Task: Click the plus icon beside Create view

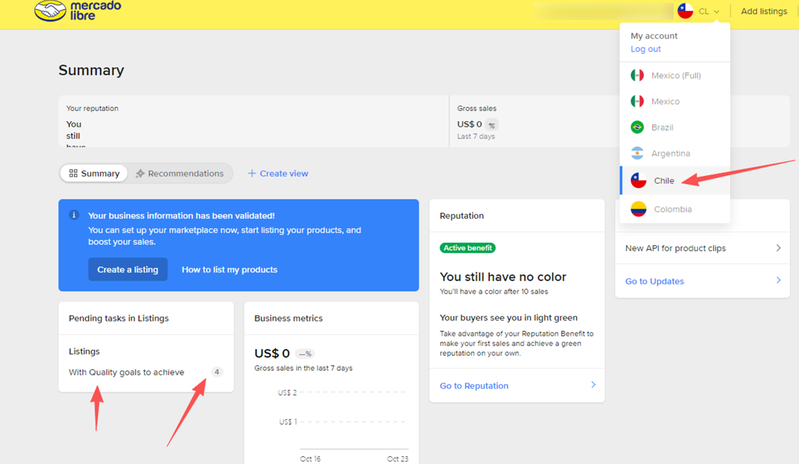Action: click(x=252, y=173)
